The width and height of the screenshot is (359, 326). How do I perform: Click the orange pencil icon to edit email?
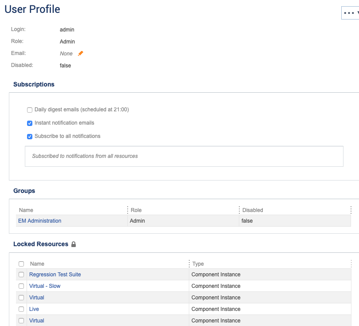81,53
